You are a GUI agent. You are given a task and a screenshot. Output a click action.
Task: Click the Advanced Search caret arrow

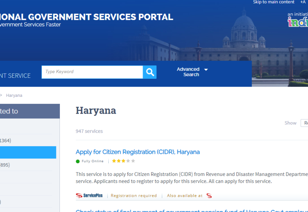tap(206, 70)
